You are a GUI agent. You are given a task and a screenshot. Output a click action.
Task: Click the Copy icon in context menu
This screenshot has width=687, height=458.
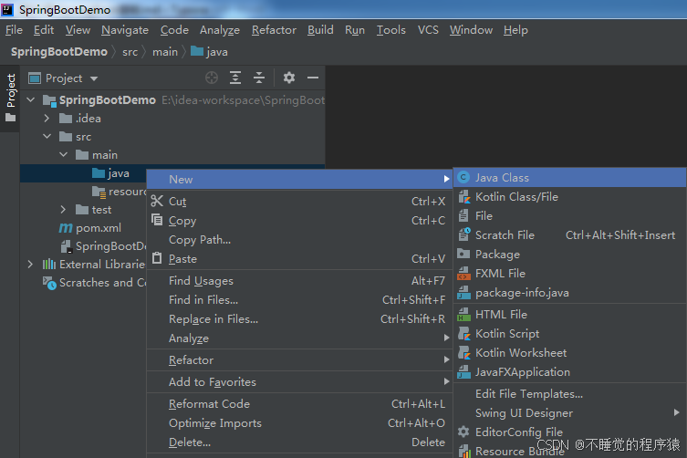pyautogui.click(x=157, y=220)
